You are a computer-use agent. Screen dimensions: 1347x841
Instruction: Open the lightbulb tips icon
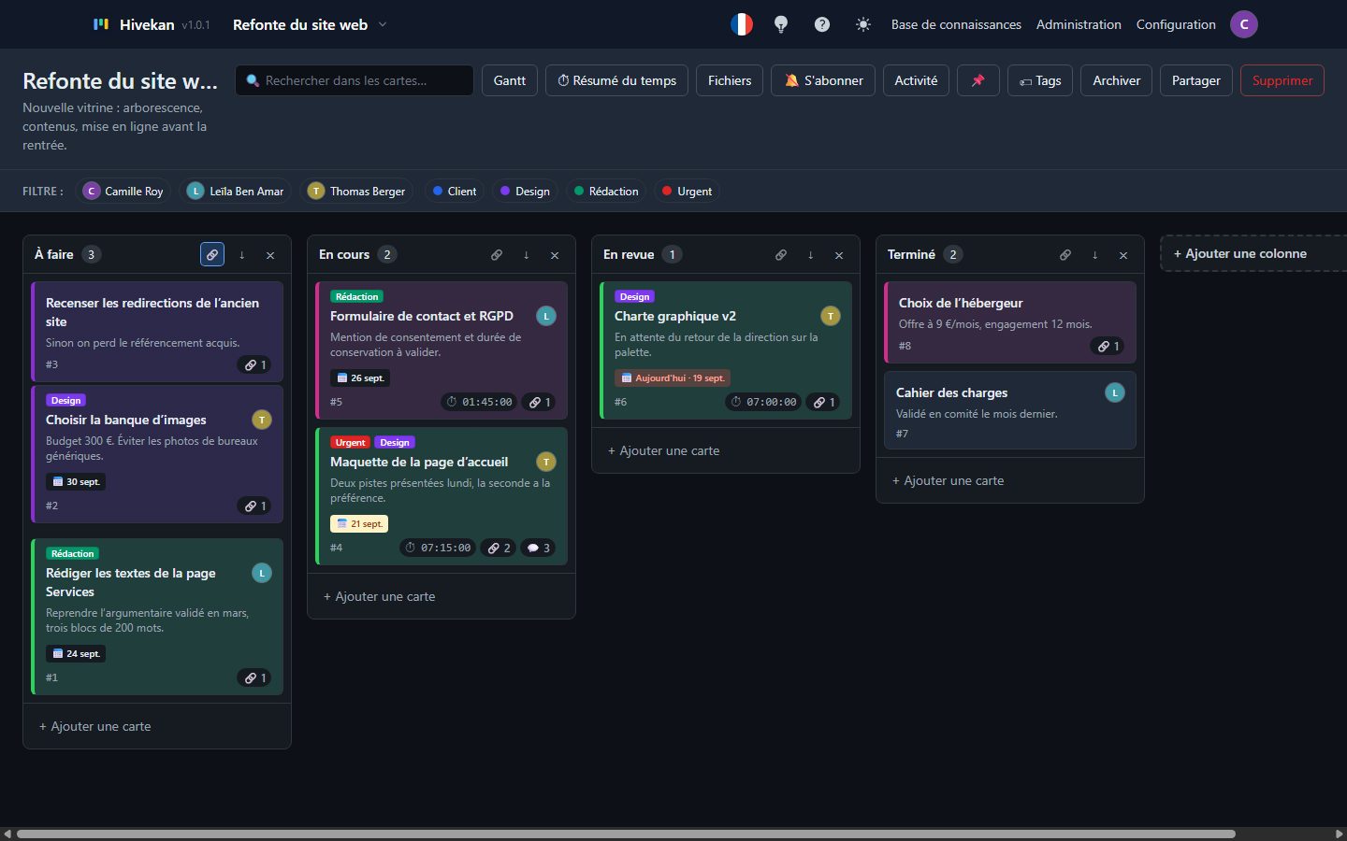click(x=781, y=24)
